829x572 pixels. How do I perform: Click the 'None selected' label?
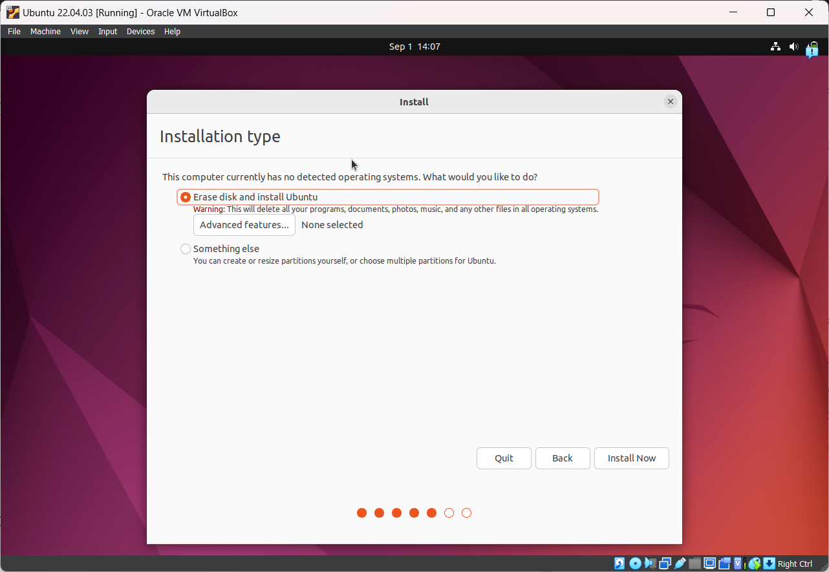[x=332, y=225]
